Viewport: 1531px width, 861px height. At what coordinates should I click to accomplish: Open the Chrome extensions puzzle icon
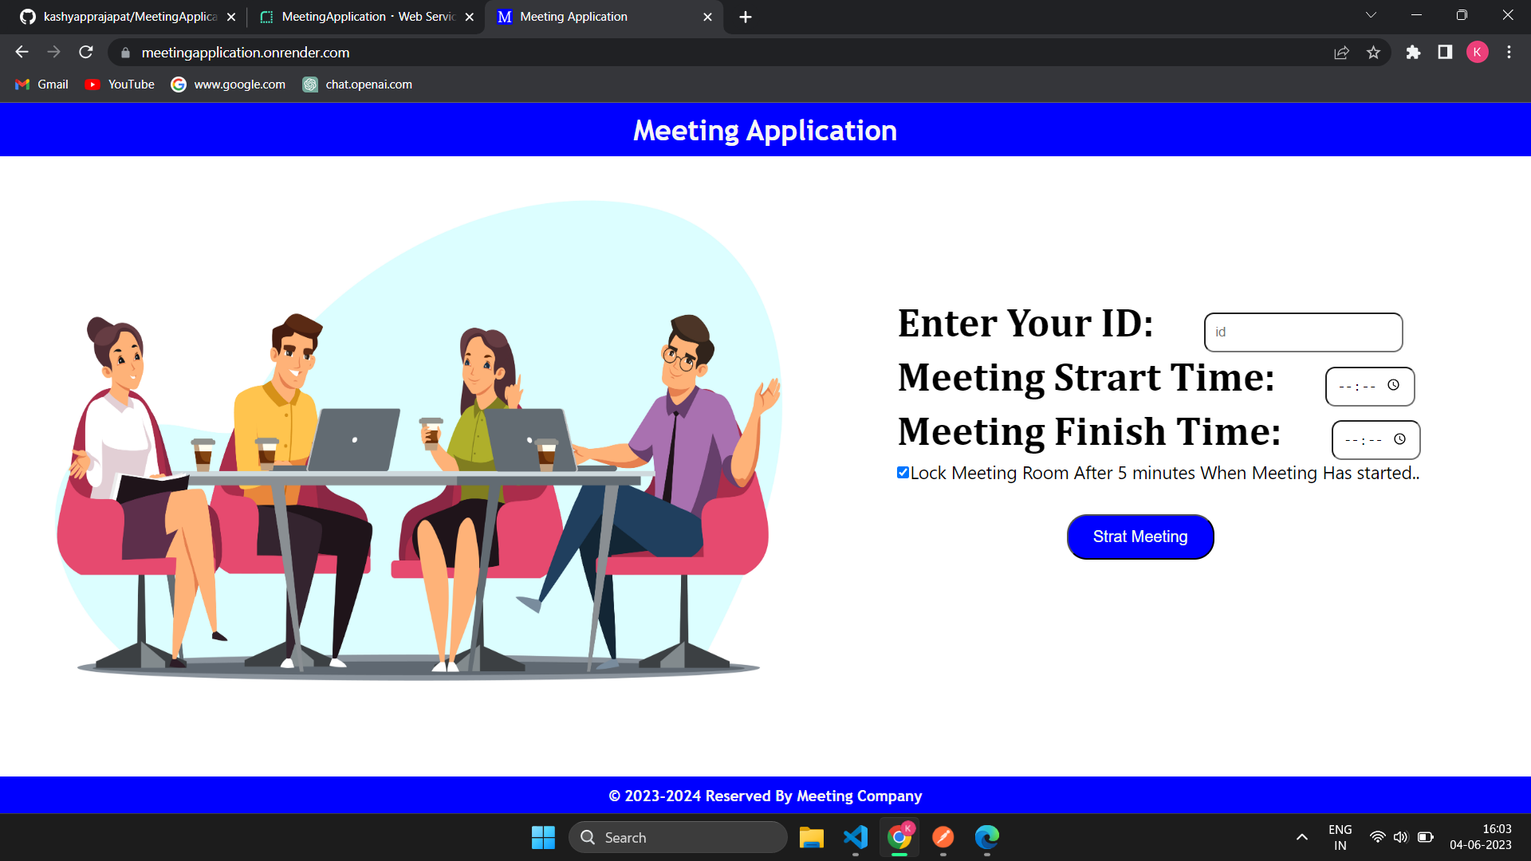pos(1413,53)
